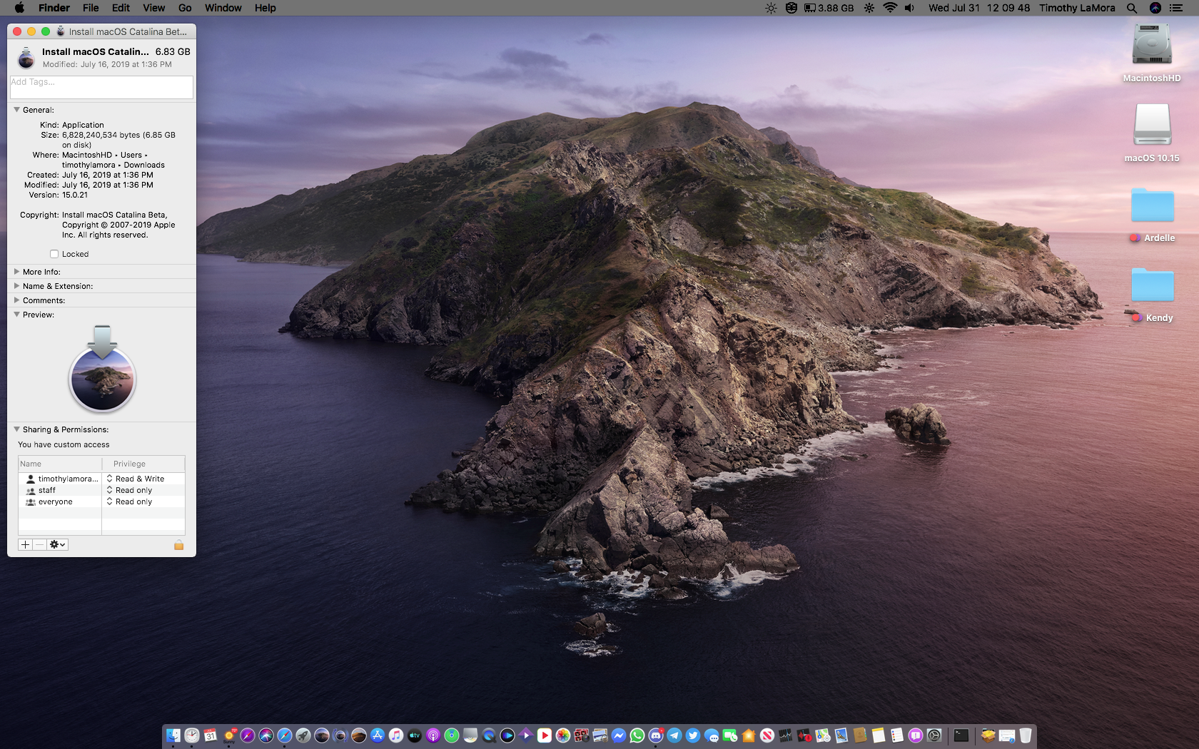1199x749 pixels.
Task: Collapse the General section
Action: [16, 110]
